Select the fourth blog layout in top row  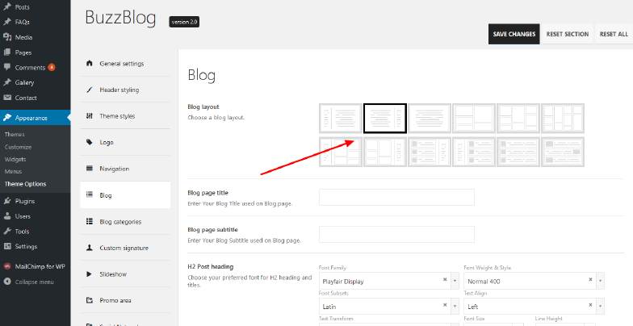[473, 118]
